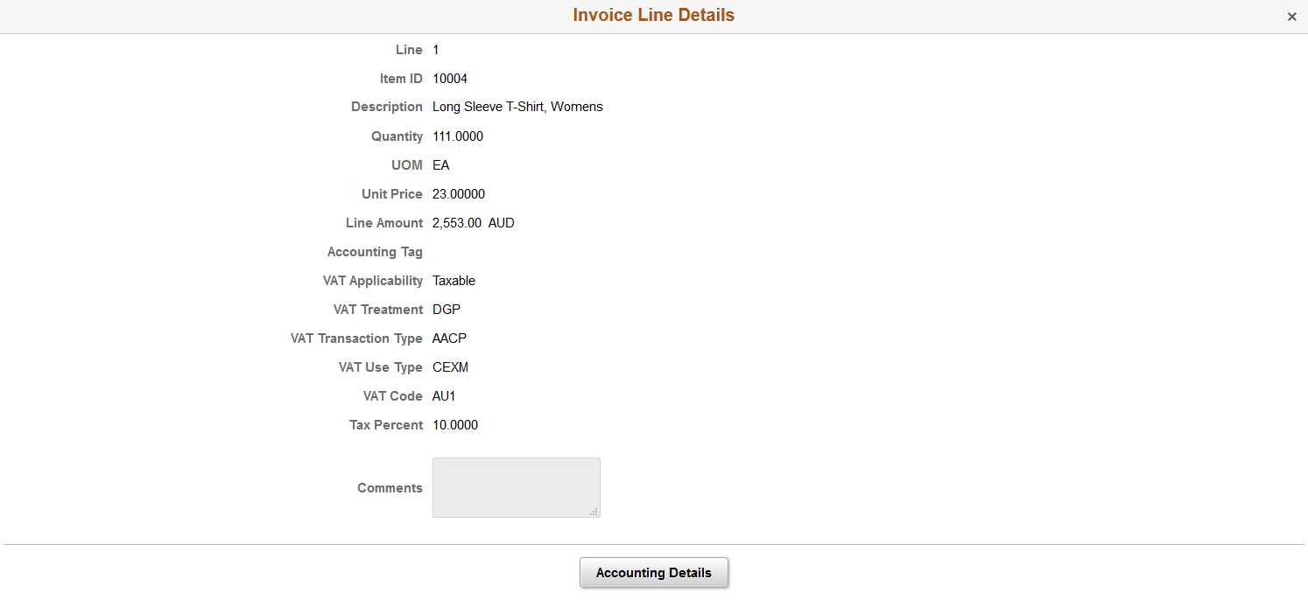Screen dimensions: 1308x614
Task: Click the Invoice Line Details title
Action: point(653,15)
